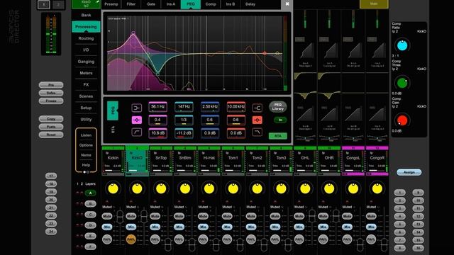Click the Assign button

click(409, 172)
